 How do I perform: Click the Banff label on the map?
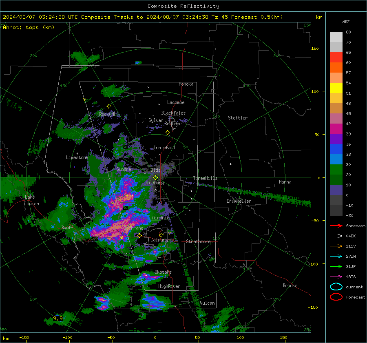coord(67,227)
